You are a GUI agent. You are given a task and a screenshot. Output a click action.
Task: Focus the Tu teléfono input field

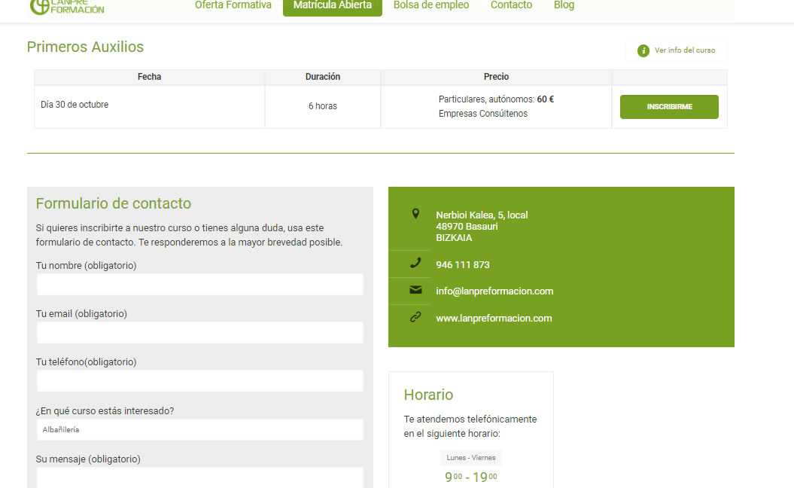200,380
